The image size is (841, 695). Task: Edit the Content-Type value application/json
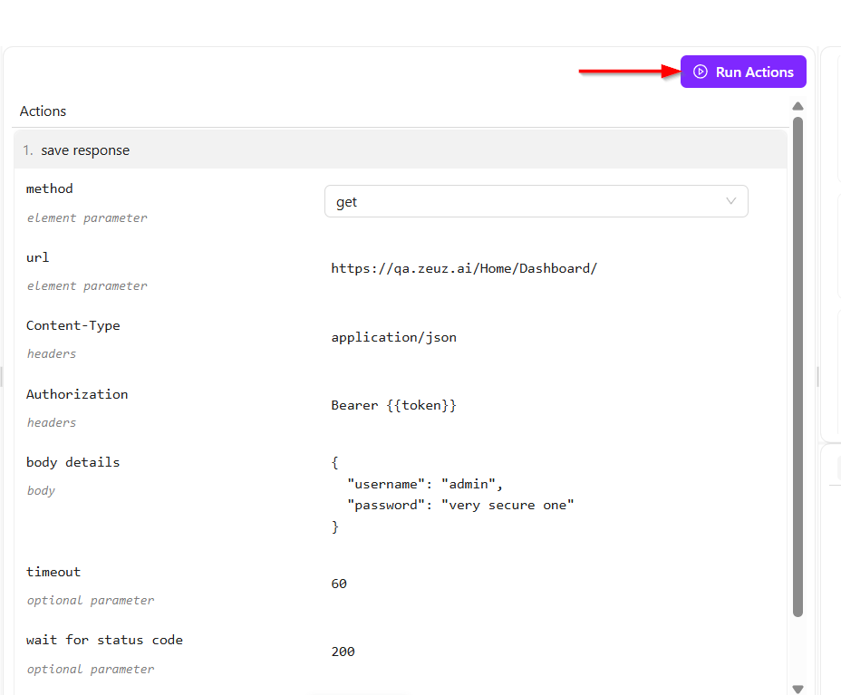click(394, 337)
